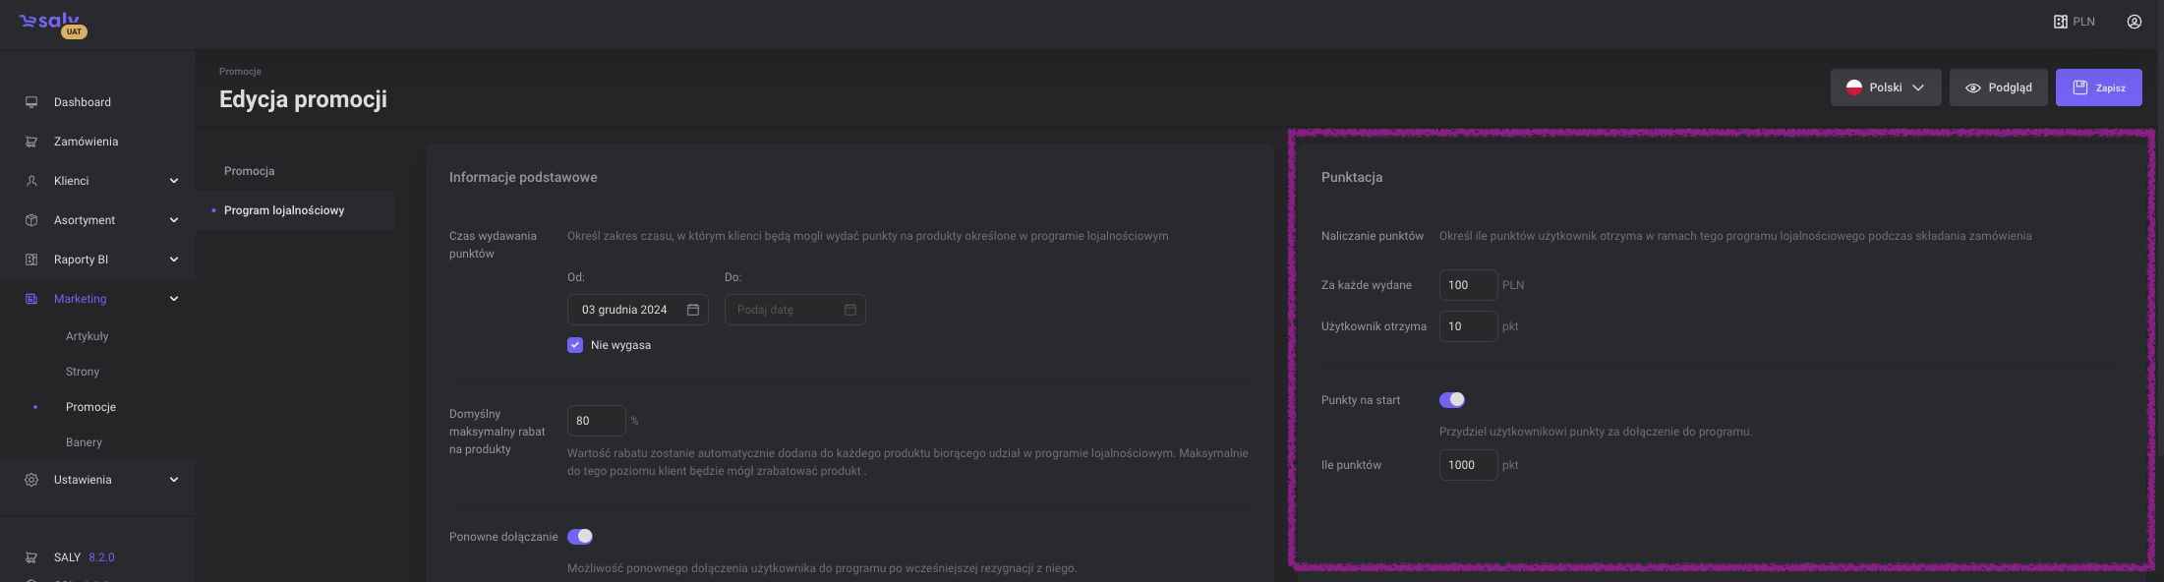This screenshot has width=2164, height=582.
Task: Click the Ile punktów input field
Action: (x=1468, y=465)
